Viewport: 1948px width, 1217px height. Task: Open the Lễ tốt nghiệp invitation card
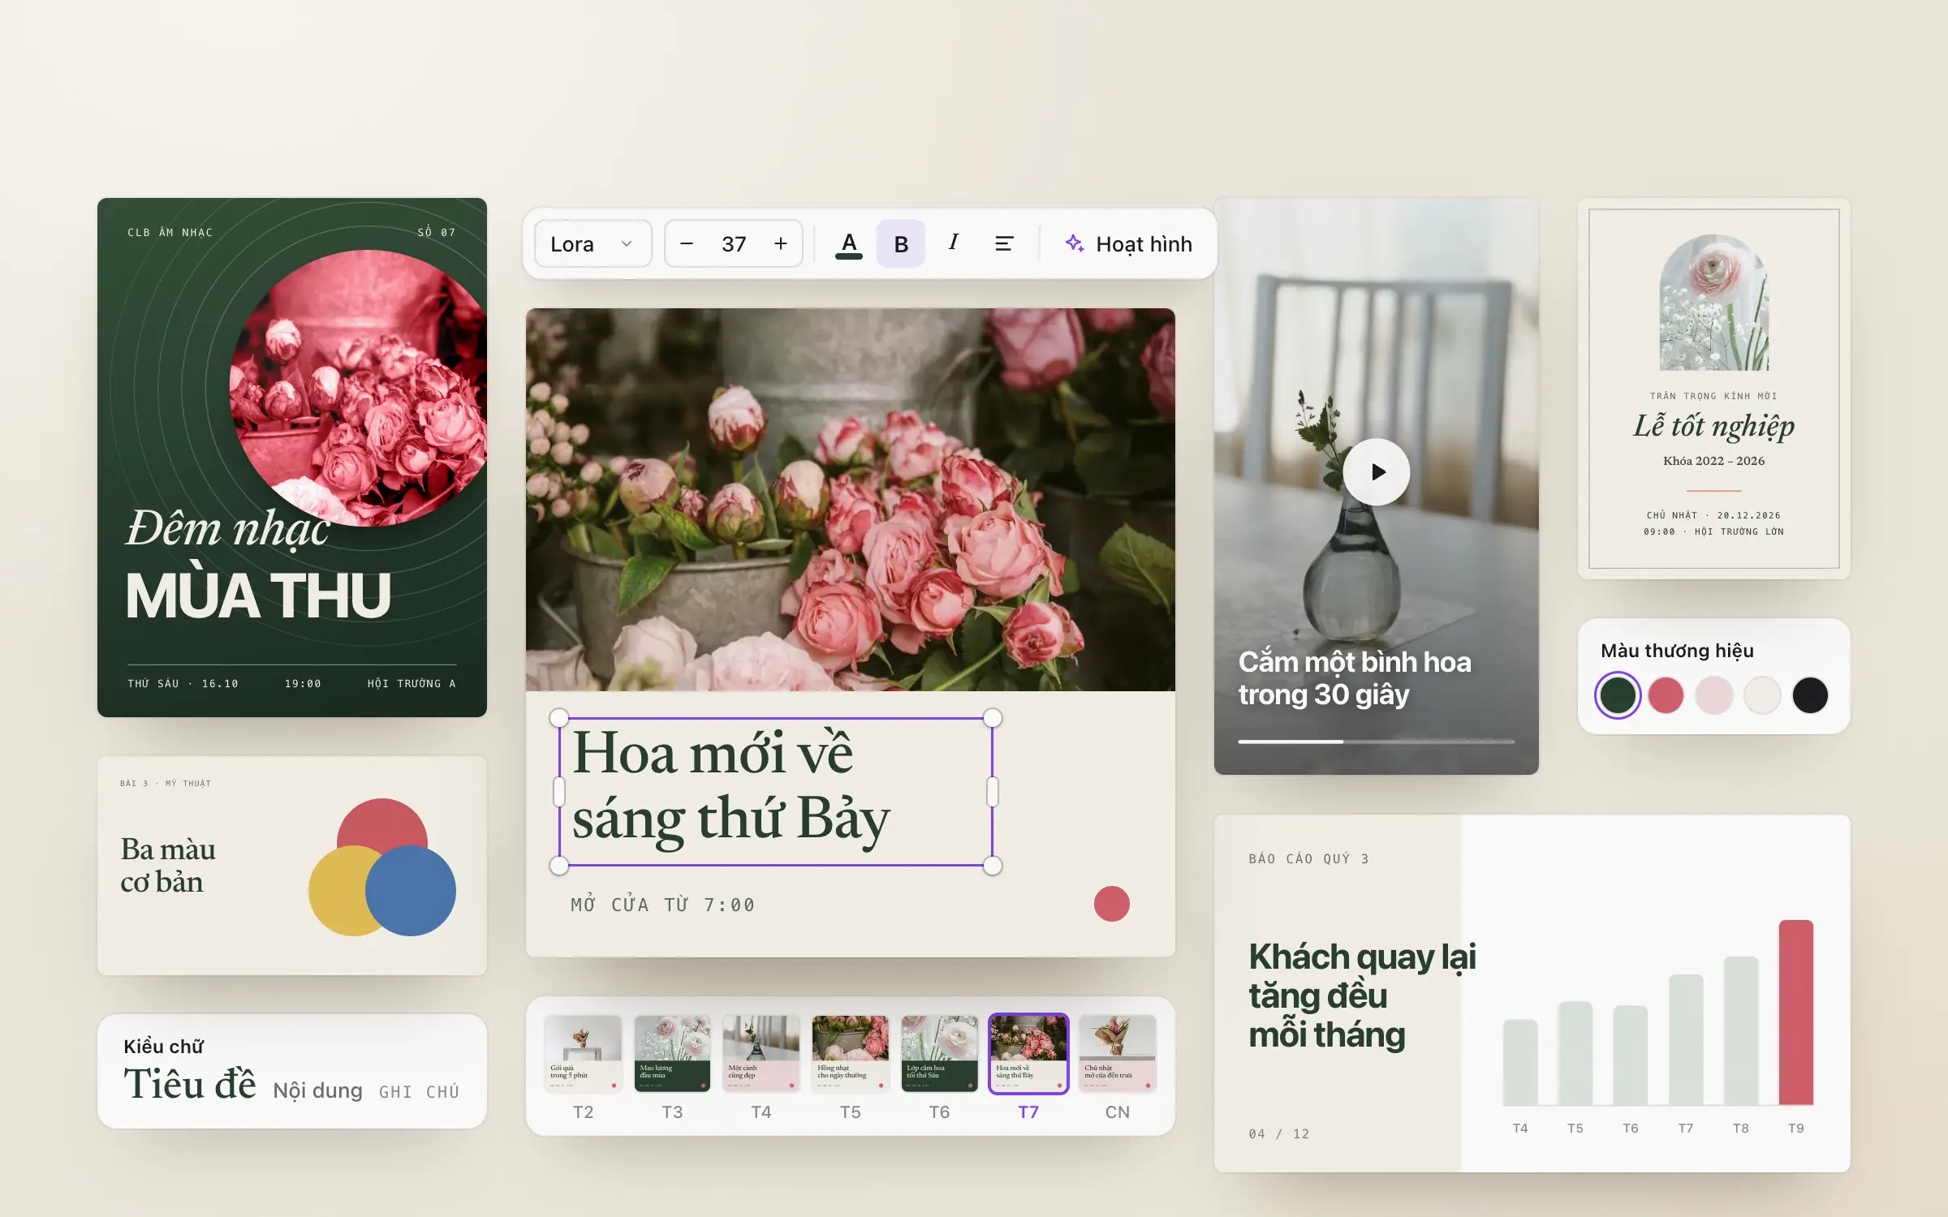click(x=1714, y=389)
